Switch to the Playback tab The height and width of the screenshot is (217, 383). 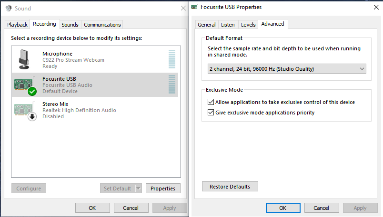pos(17,25)
